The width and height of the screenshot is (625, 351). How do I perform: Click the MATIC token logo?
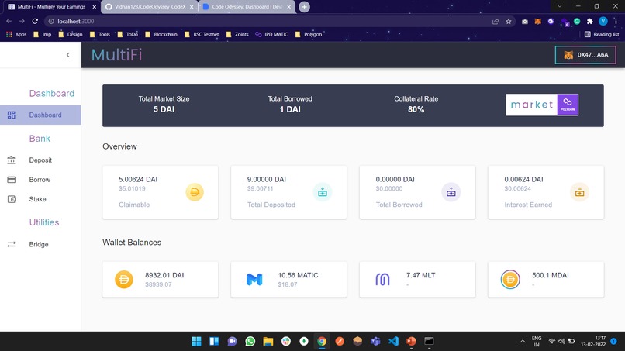click(254, 279)
